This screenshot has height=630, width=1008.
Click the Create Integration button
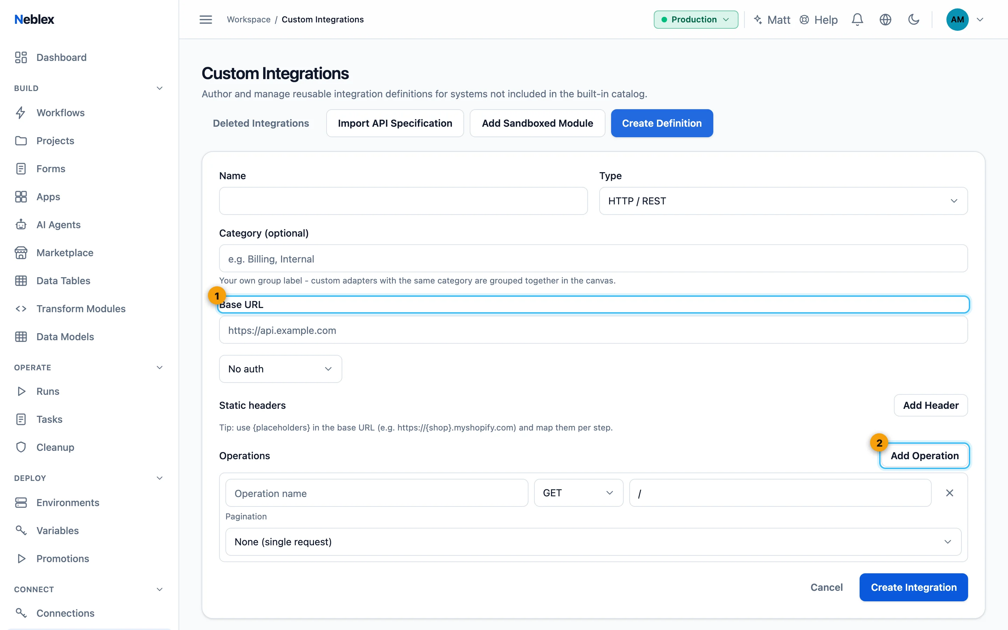913,588
